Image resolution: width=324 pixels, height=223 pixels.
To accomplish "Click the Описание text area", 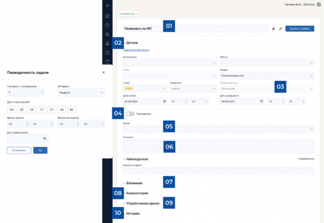I will pos(219,146).
